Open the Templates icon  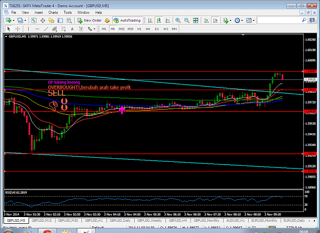pos(249,20)
